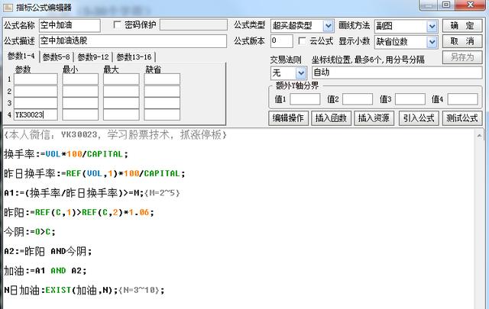Expand the 交易法则 dropdown
Image resolution: width=489 pixels, height=309 pixels.
point(303,72)
